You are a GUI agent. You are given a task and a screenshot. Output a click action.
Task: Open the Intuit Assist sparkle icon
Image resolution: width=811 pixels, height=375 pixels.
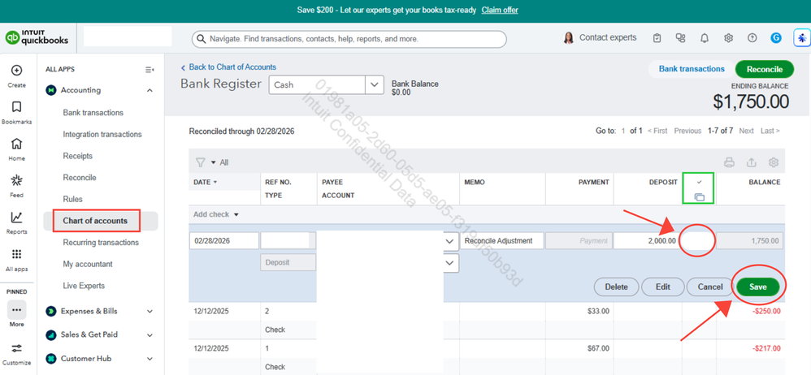802,37
